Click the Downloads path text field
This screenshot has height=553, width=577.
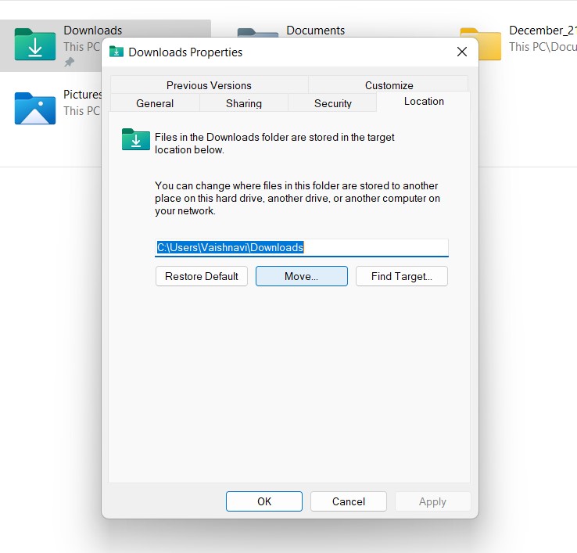click(301, 247)
